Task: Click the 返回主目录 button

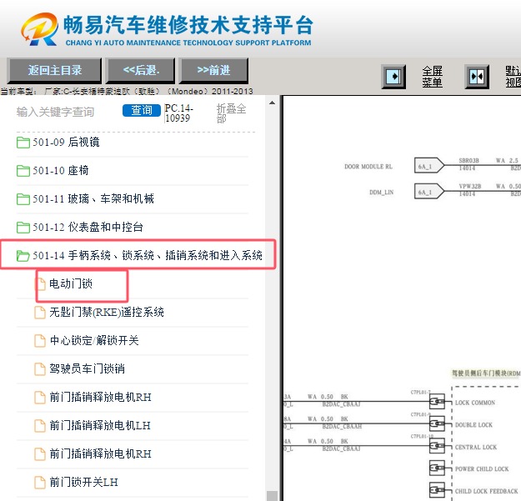Action: 54,70
